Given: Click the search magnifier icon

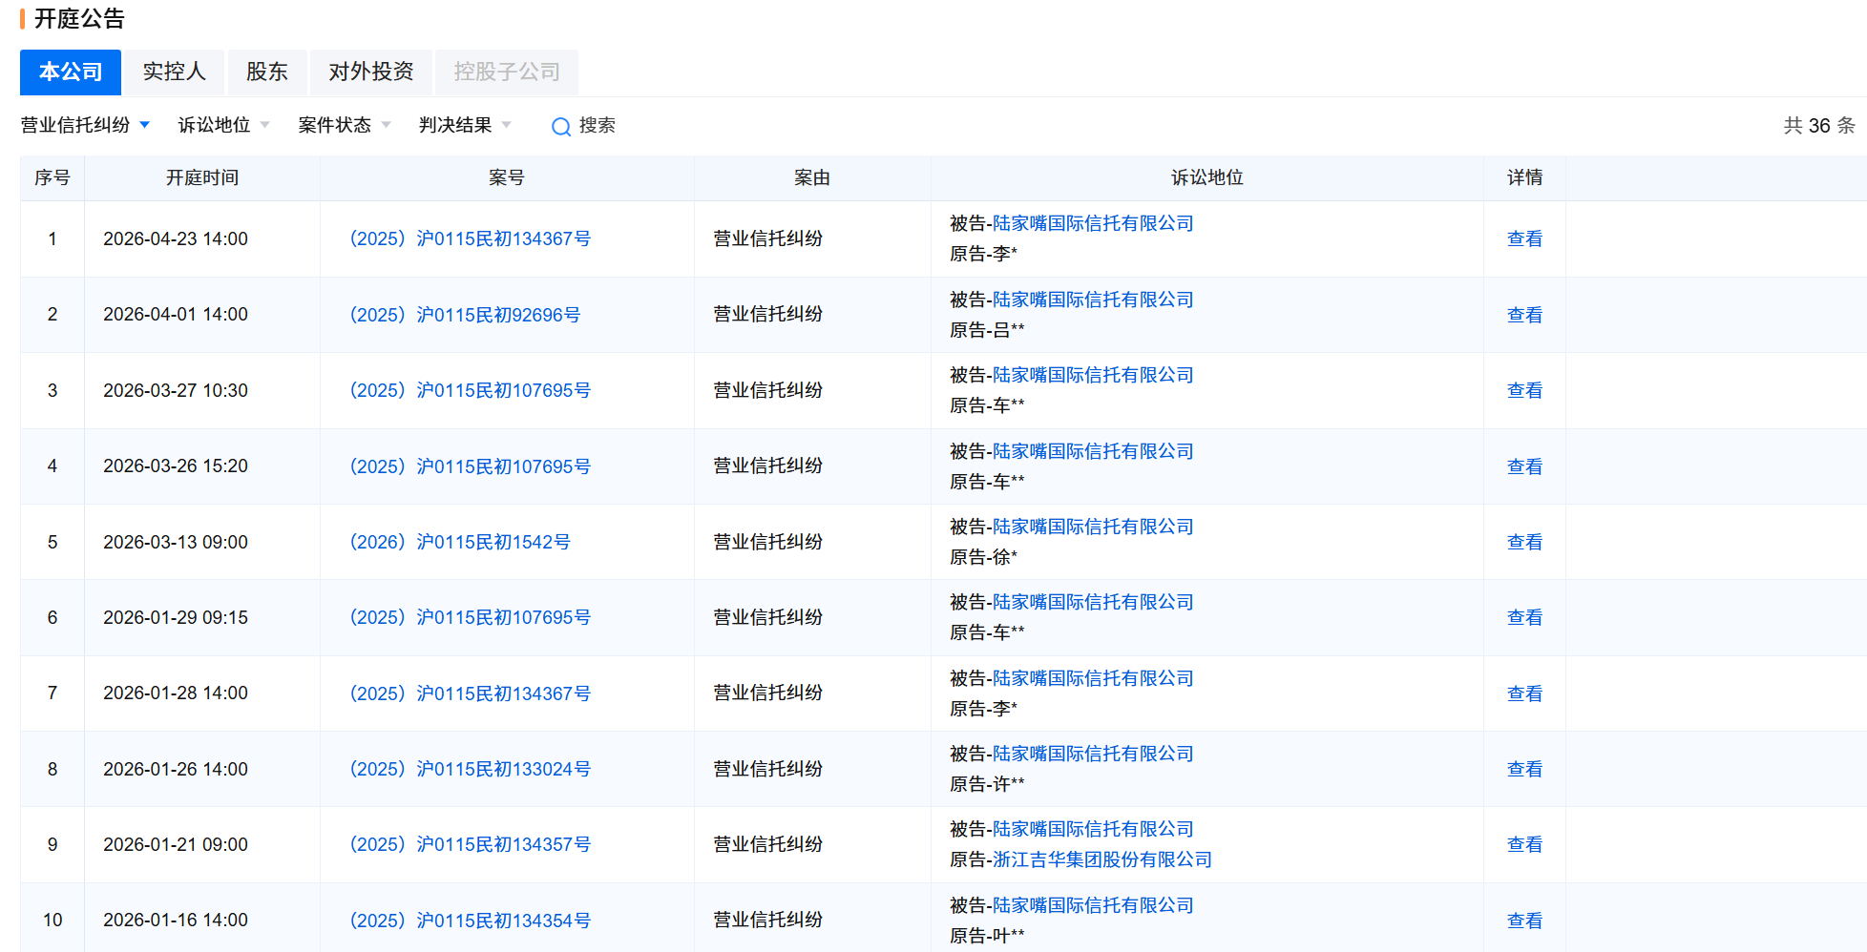Looking at the screenshot, I should click(561, 127).
